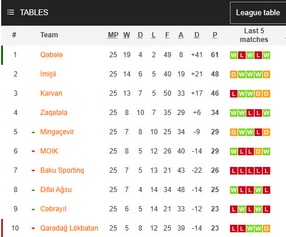Click the F goals-for column header
This screenshot has width=286, height=237.
click(x=167, y=35)
